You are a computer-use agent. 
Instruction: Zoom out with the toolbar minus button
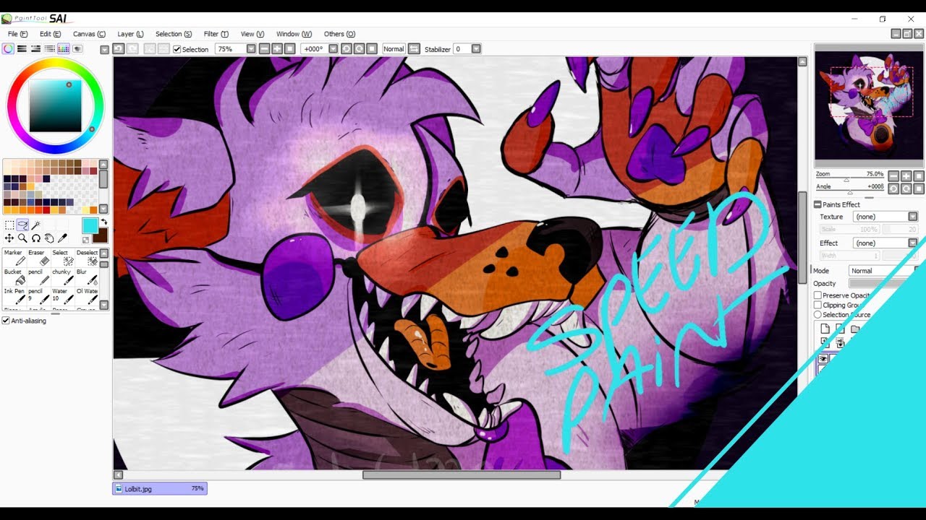[264, 49]
